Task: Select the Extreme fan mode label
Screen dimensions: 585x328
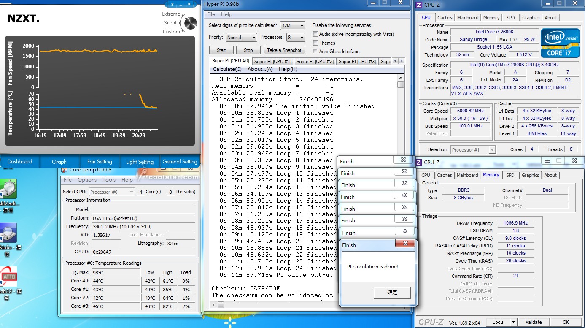Action: [x=171, y=14]
